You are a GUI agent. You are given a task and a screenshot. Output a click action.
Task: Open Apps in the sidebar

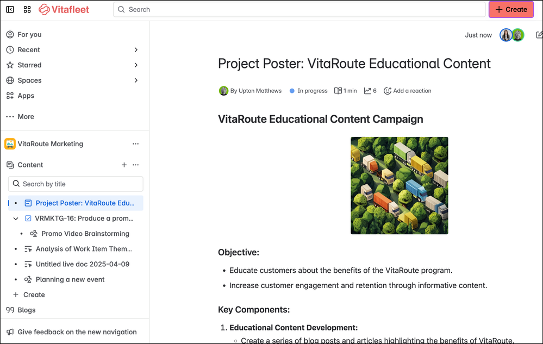(26, 96)
